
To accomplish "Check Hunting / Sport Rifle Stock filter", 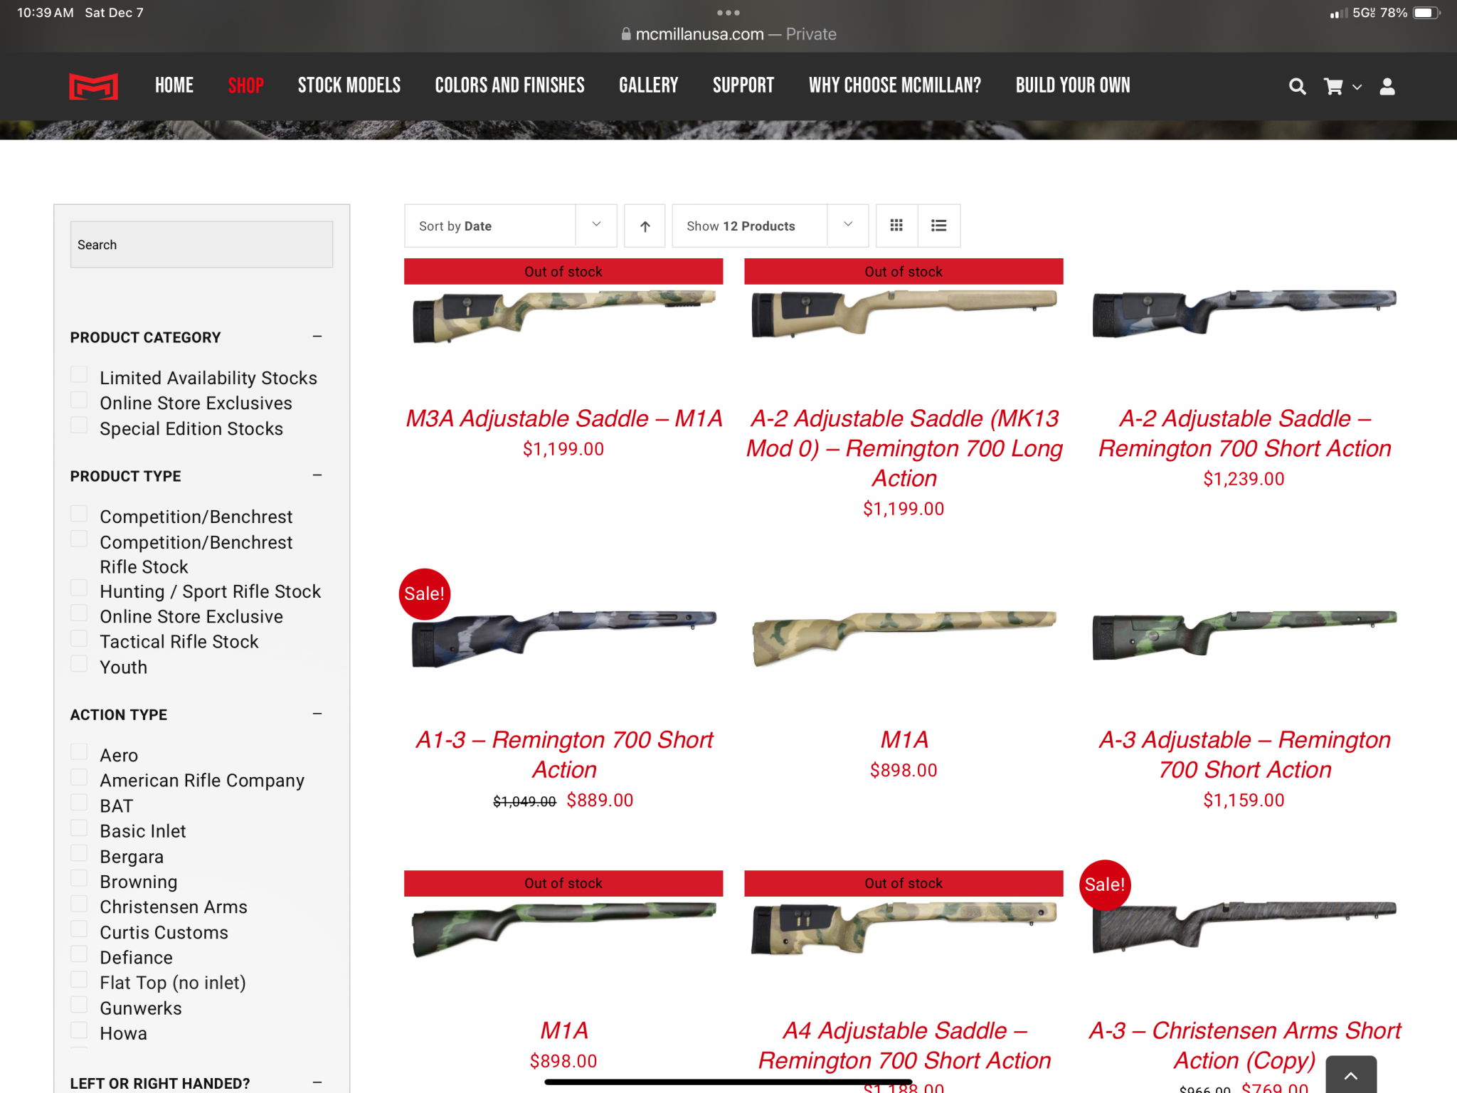I will tap(79, 588).
